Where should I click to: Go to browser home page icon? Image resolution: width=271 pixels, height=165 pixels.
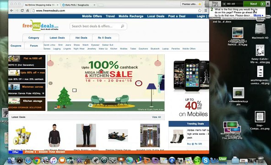coord(27,11)
